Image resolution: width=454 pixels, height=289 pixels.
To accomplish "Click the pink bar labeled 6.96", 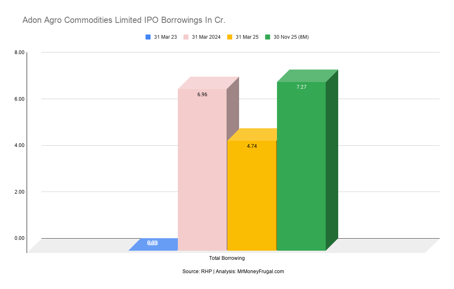I will click(202, 169).
